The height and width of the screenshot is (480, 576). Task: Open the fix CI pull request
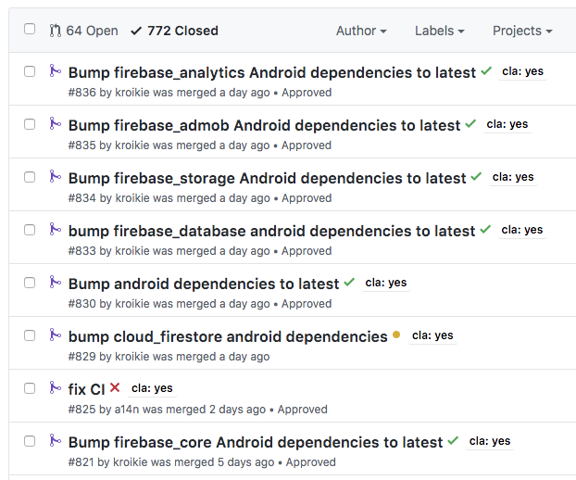point(87,389)
